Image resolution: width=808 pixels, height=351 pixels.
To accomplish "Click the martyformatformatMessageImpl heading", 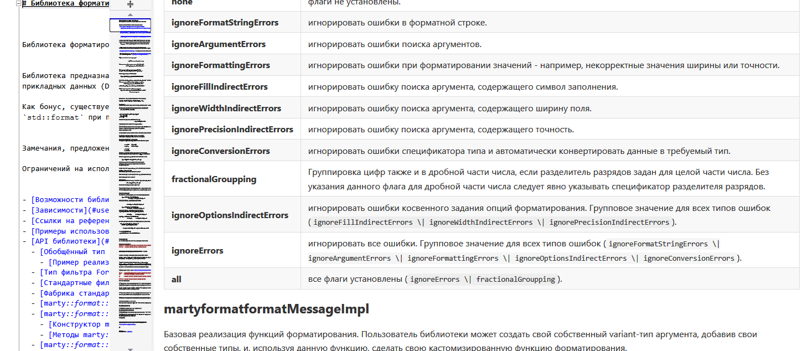I will 266,309.
